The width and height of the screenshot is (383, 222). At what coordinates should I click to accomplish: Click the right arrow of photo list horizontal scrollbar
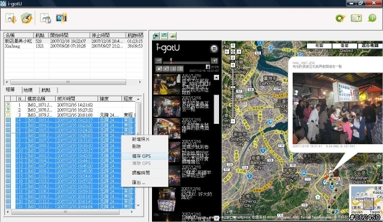pos(132,212)
